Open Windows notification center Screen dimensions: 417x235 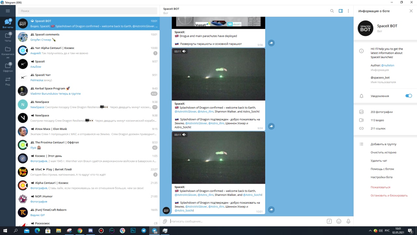click(x=411, y=230)
